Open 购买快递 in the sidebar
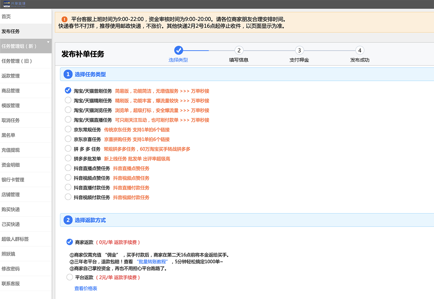Viewport: 434px width, 299px height. pyautogui.click(x=26, y=209)
